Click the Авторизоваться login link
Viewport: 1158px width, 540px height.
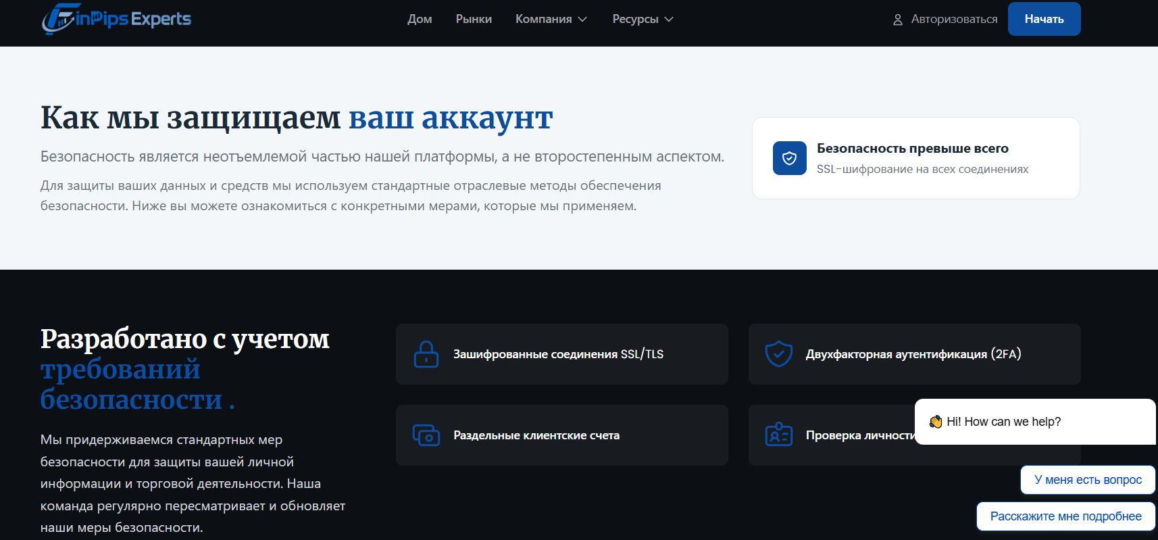click(x=954, y=19)
